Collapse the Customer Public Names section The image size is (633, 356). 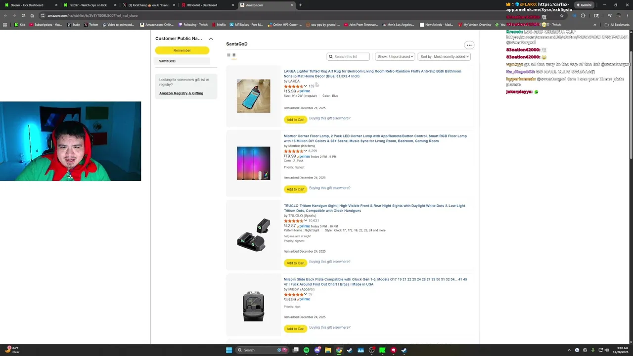coord(211,39)
